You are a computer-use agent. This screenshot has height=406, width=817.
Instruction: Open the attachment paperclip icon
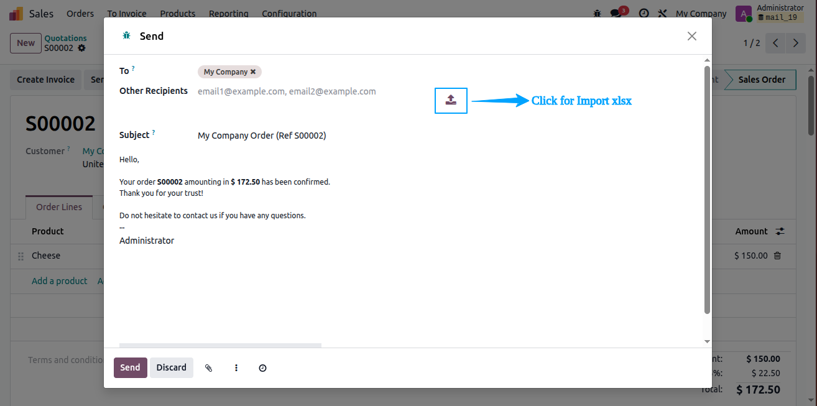point(209,368)
